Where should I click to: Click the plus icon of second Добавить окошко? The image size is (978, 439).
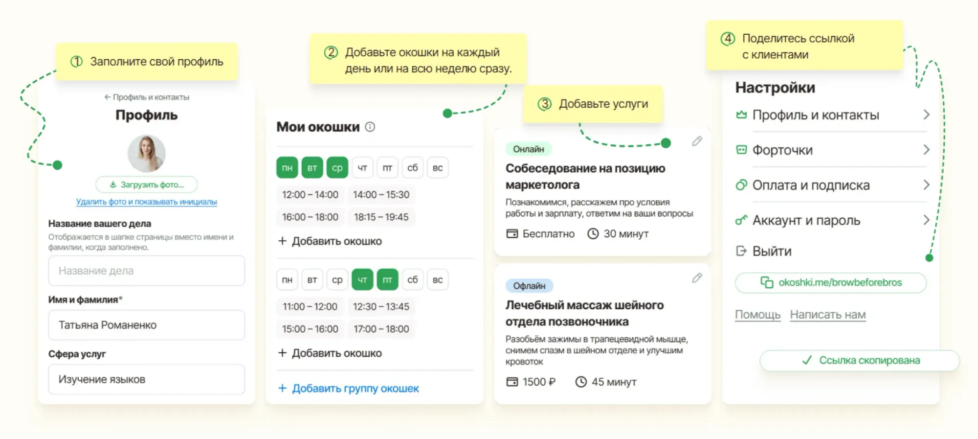pos(282,353)
